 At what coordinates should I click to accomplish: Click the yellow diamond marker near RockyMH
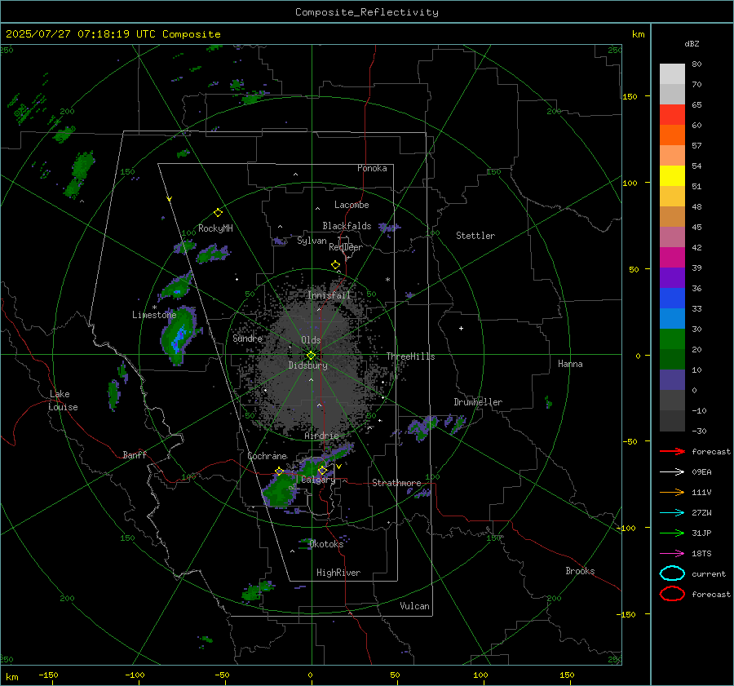pos(218,213)
